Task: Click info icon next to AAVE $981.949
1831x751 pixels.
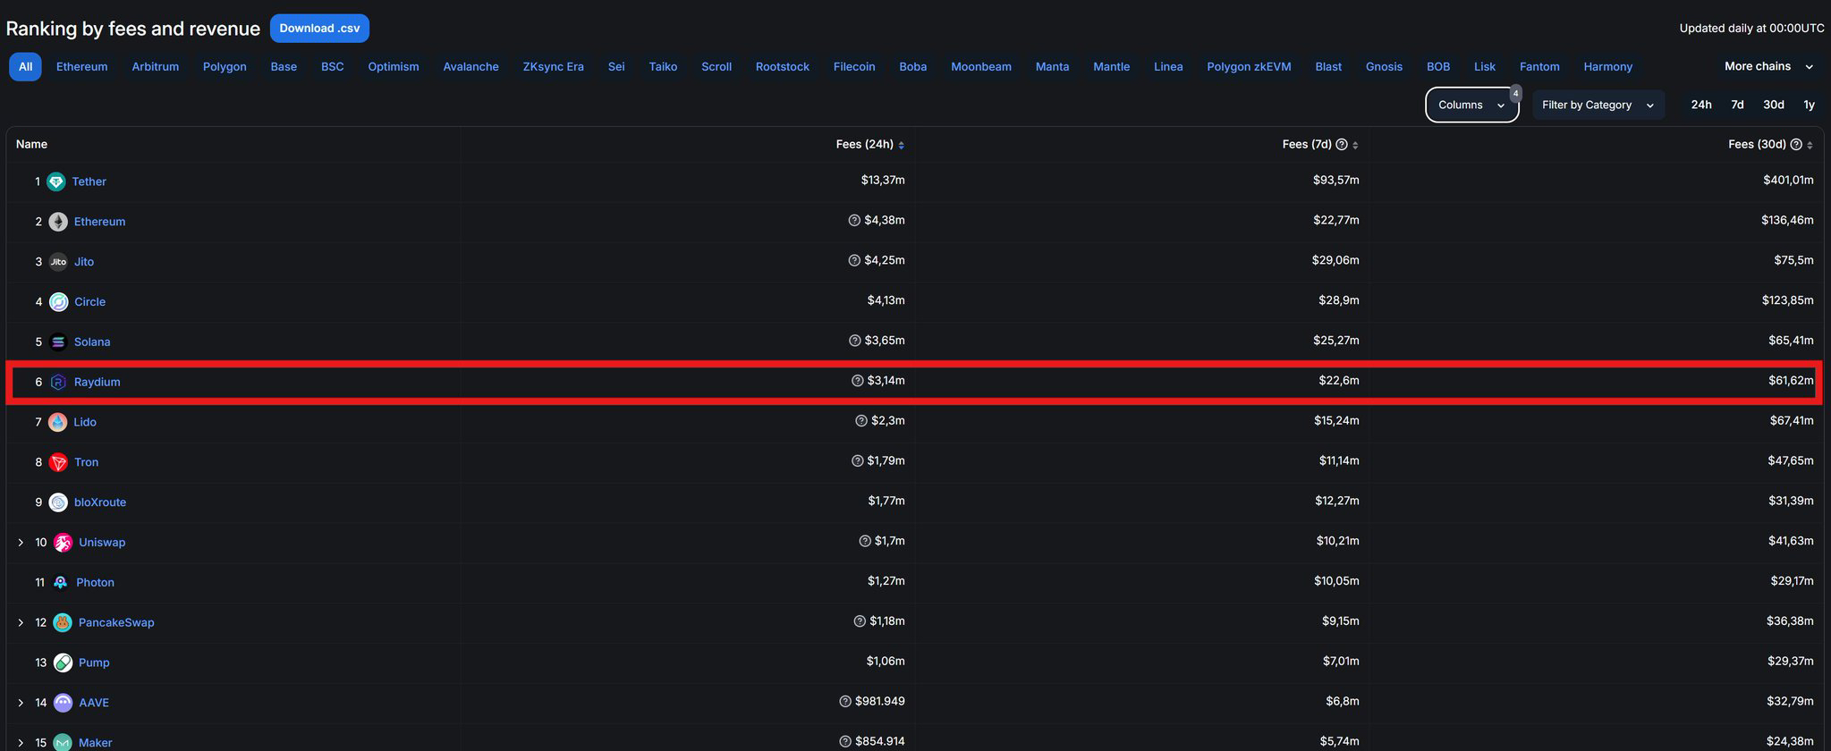Action: (845, 701)
